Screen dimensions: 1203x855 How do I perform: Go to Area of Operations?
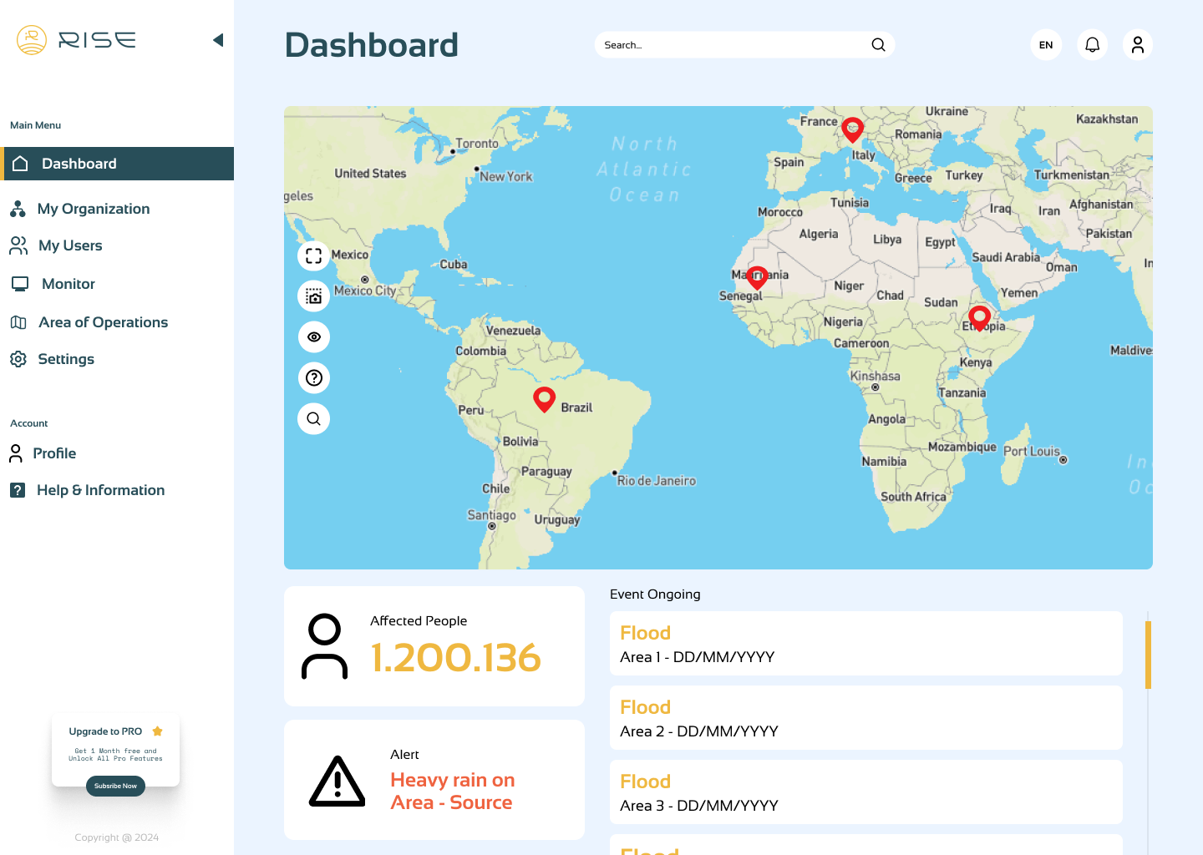103,322
